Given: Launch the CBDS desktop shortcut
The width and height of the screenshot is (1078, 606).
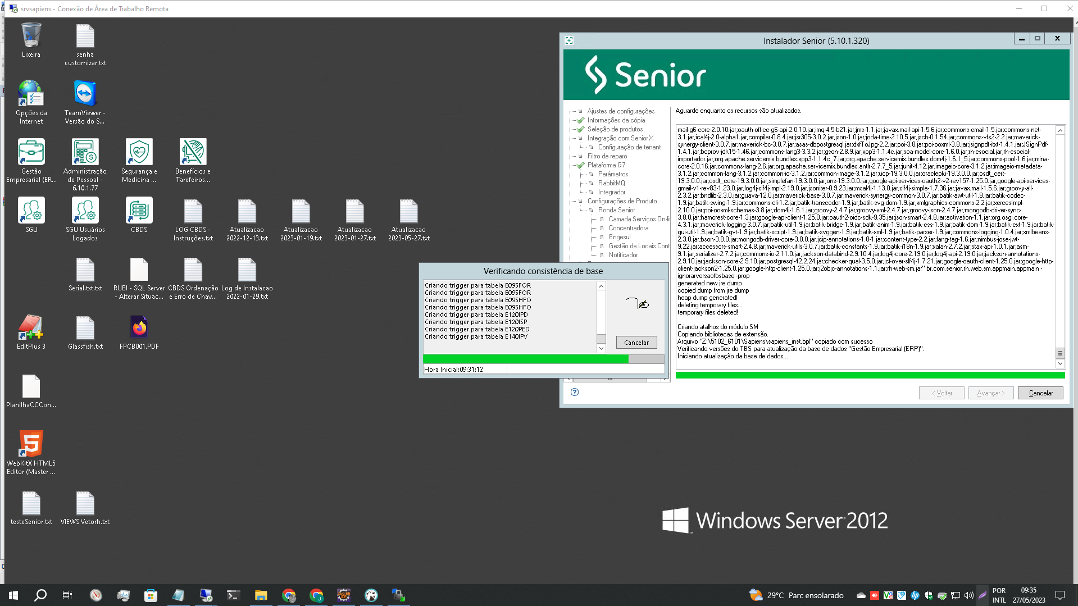Looking at the screenshot, I should [139, 215].
